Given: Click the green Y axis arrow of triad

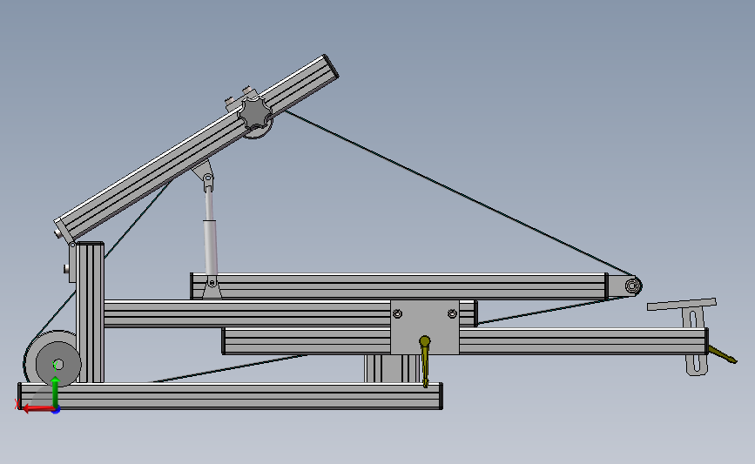Looking at the screenshot, I should pyautogui.click(x=56, y=392).
